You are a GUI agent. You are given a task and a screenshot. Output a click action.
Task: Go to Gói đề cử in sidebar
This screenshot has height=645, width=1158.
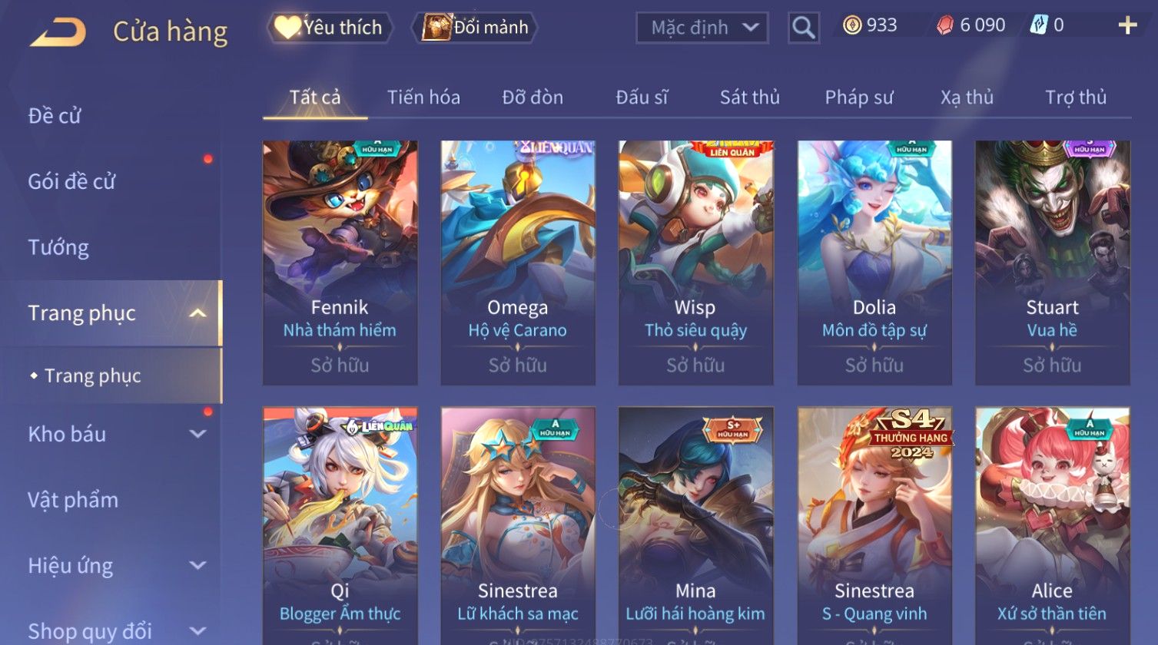tap(71, 181)
